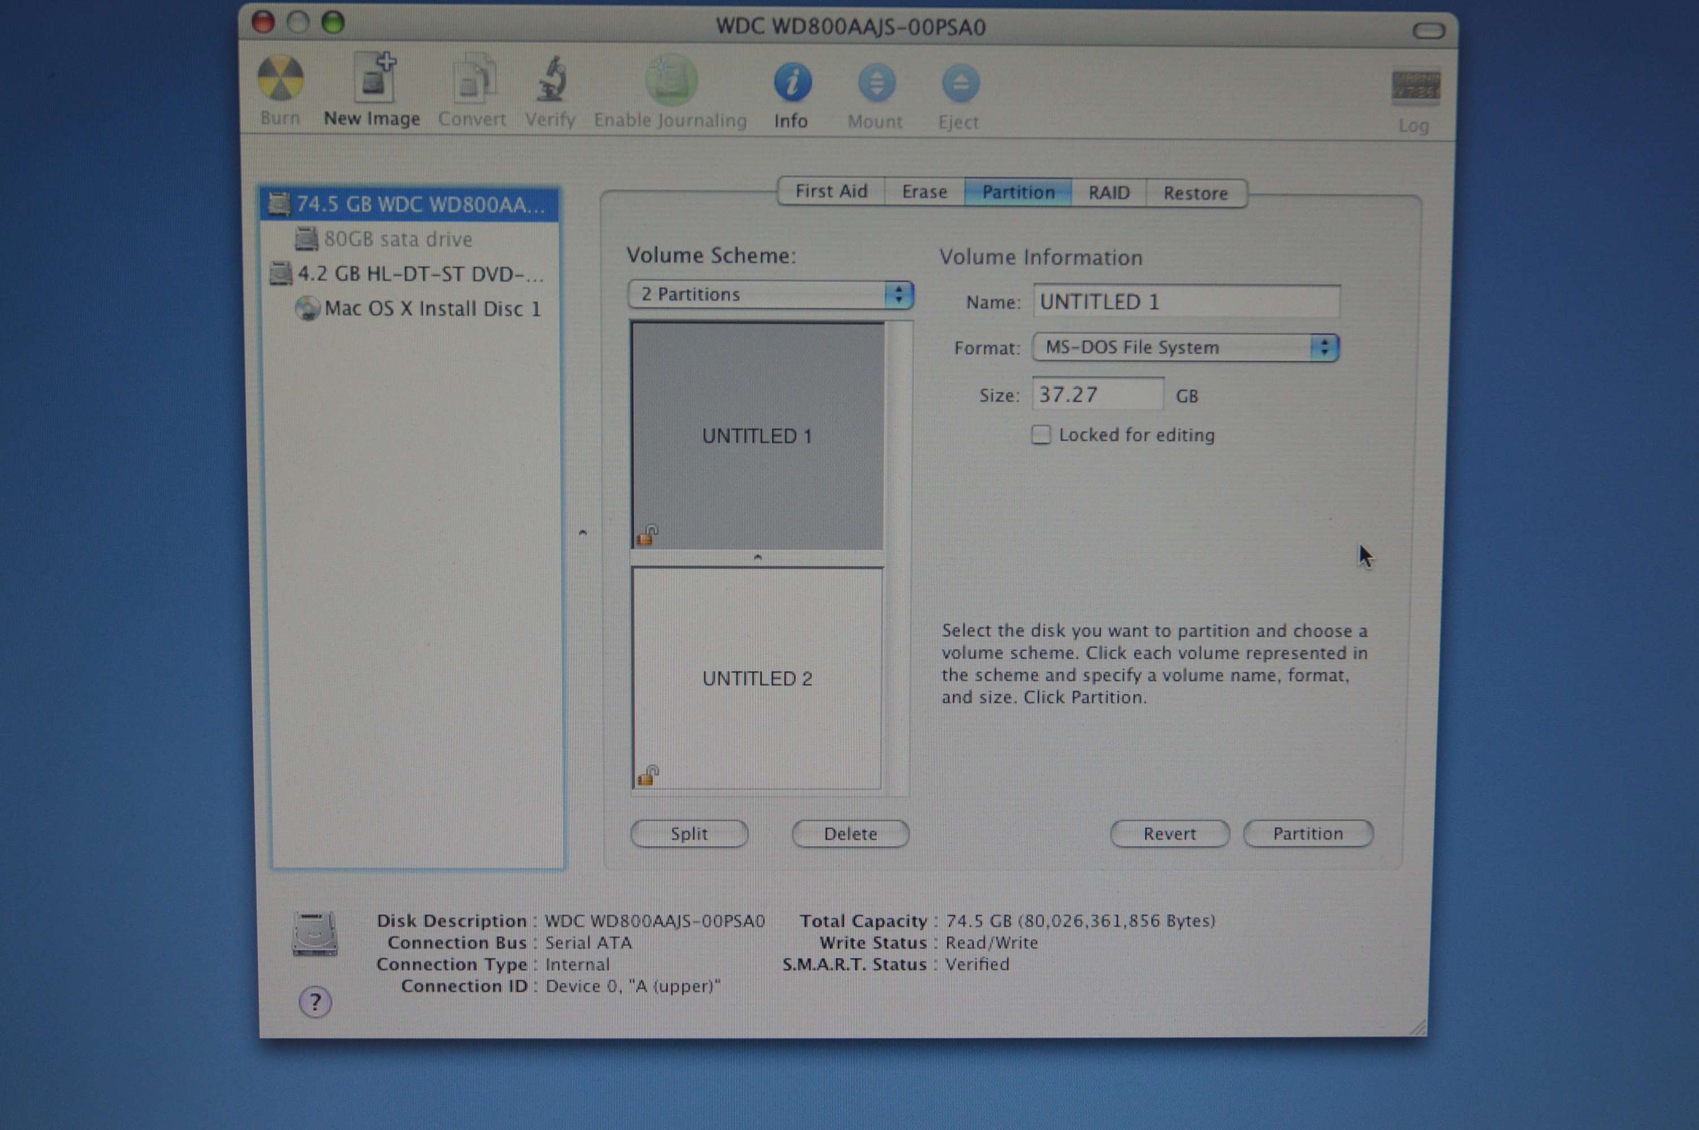The width and height of the screenshot is (1699, 1130).
Task: Click the Name field containing UNTITLED 1
Action: [x=1186, y=301]
